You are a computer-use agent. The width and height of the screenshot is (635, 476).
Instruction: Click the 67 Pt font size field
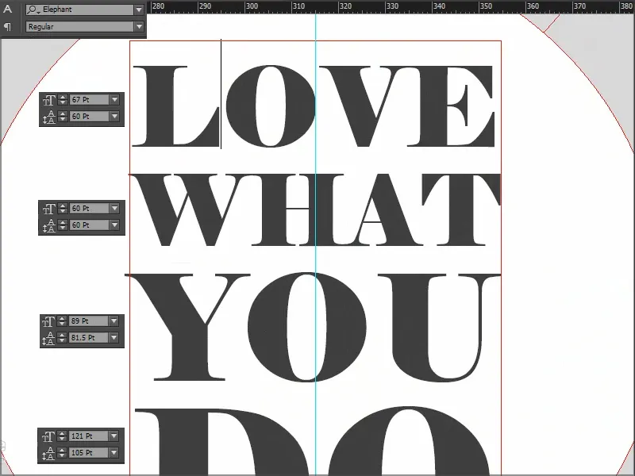[90, 100]
